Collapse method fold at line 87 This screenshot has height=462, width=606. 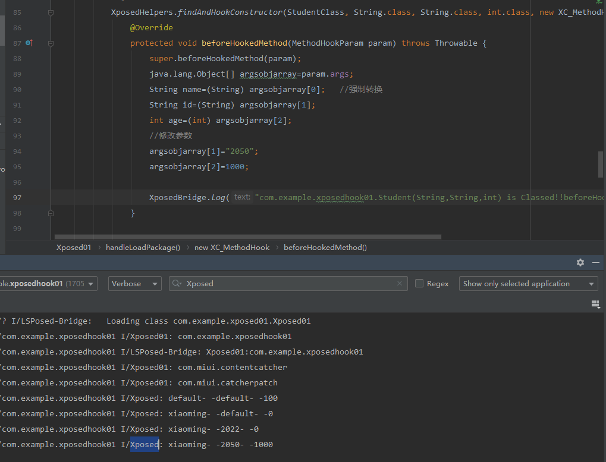[51, 43]
